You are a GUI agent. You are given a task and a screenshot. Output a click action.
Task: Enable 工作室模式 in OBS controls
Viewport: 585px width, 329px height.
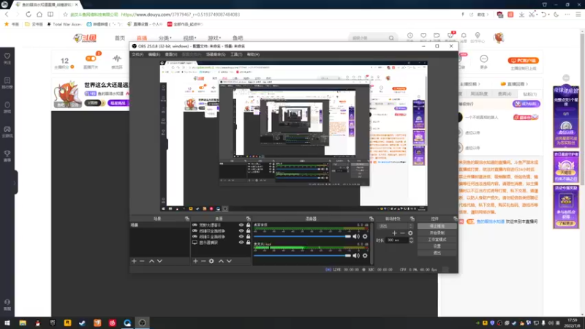437,240
